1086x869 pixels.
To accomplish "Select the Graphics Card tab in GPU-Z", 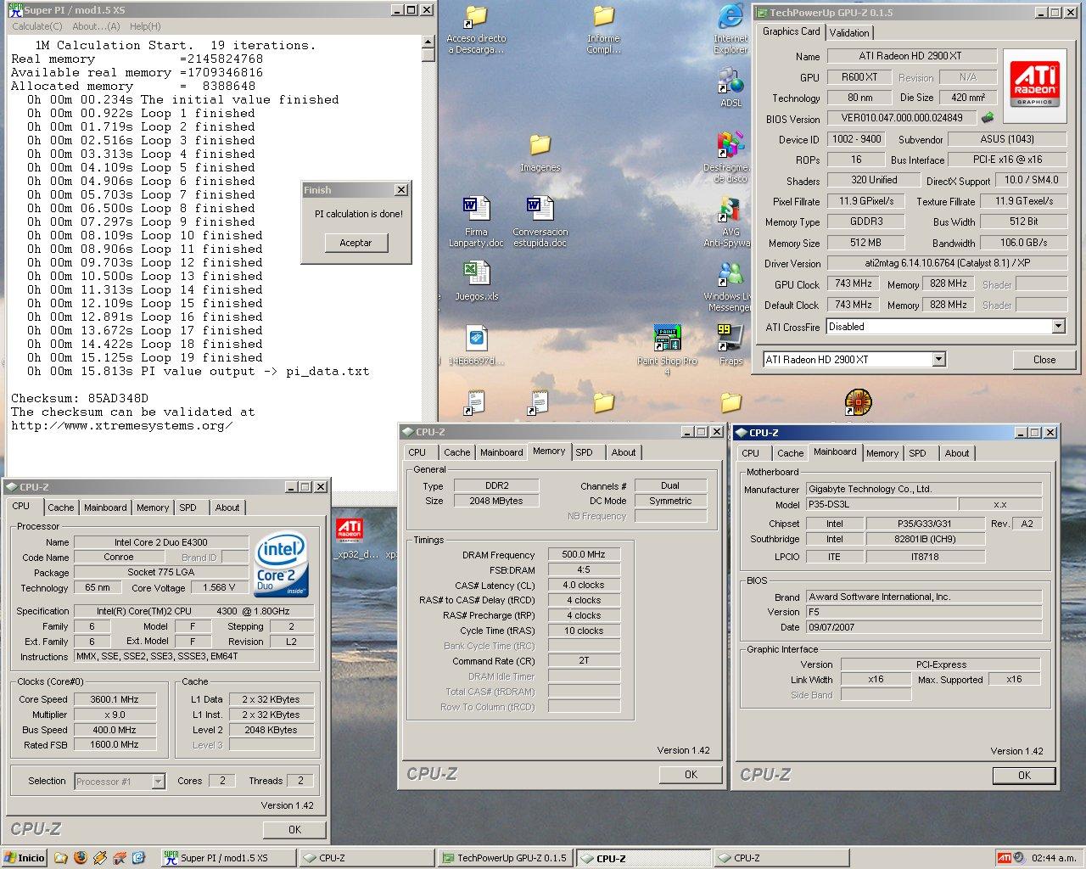I will 791,31.
